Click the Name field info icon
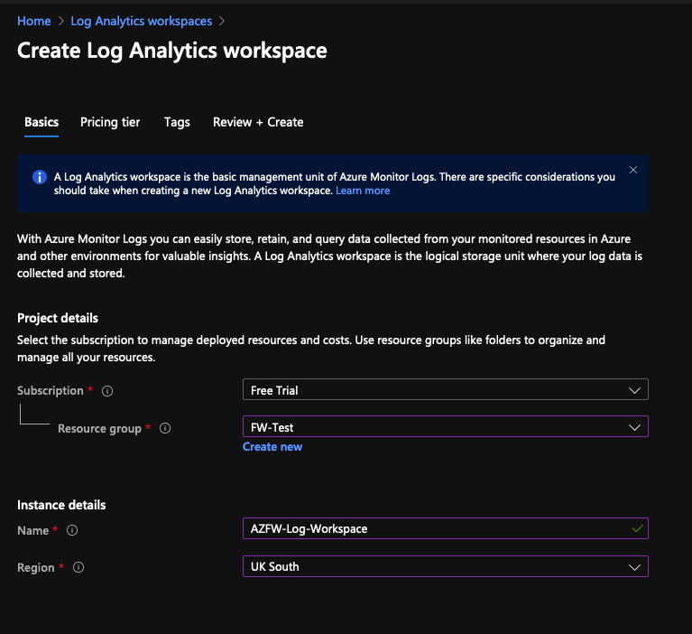692x634 pixels. [72, 530]
